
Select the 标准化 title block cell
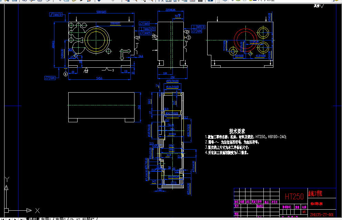(260, 206)
